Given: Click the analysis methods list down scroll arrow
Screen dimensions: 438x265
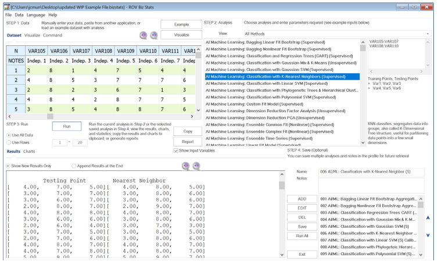Looking at the screenshot, I should point(363,142).
